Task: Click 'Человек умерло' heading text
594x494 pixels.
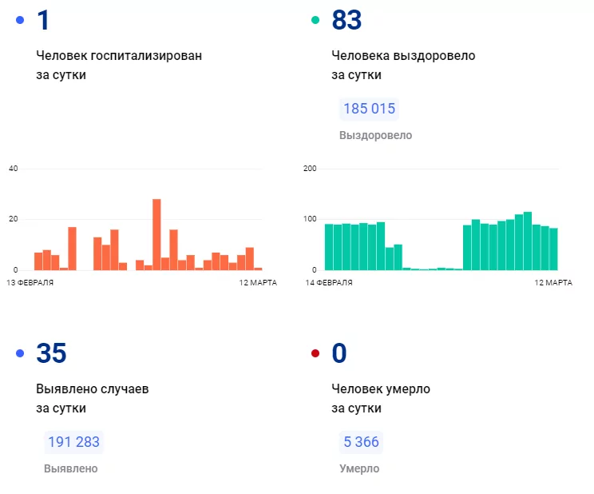Action: point(381,389)
